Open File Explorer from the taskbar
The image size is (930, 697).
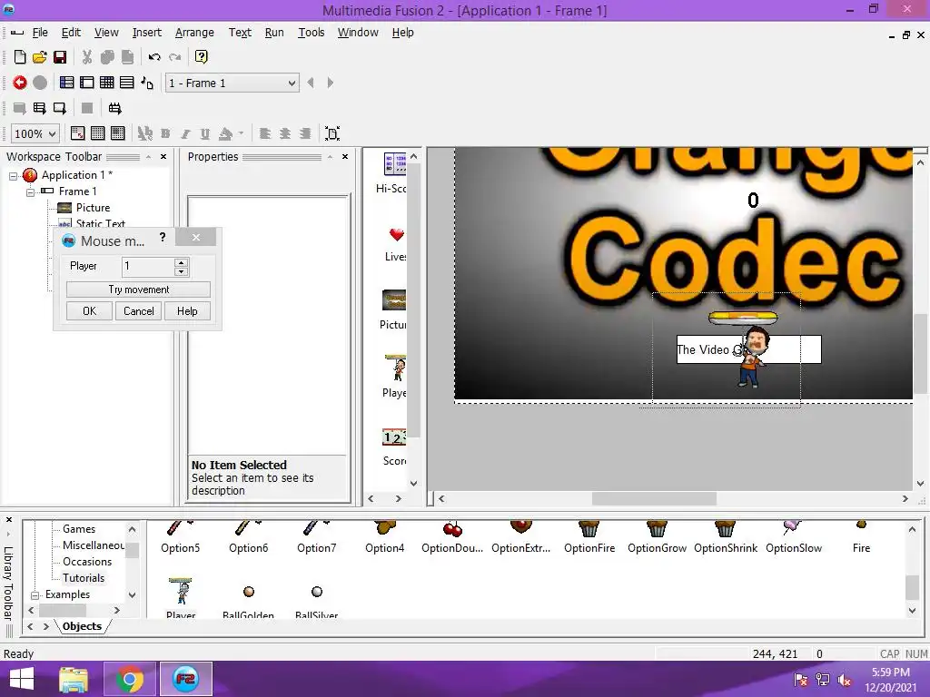coord(74,679)
